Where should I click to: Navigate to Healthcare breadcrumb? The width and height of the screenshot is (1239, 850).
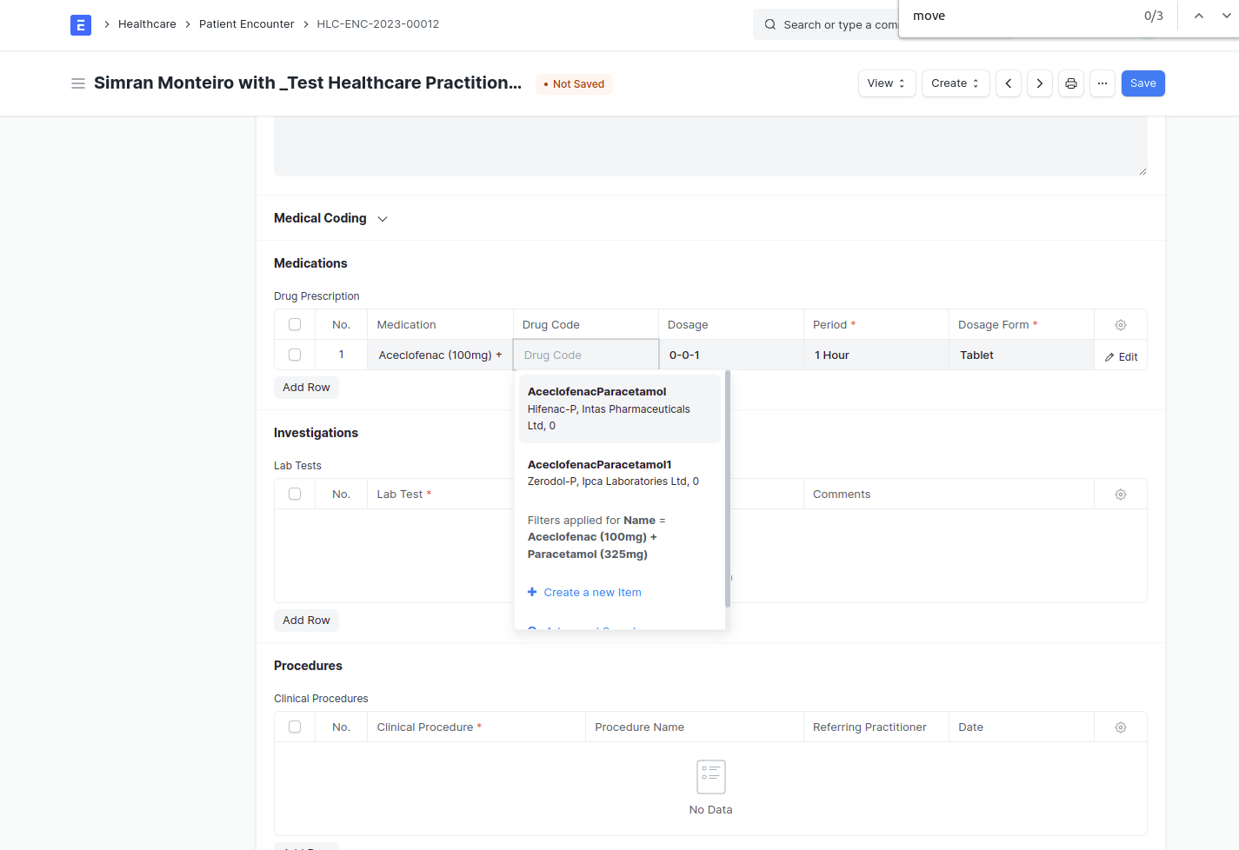point(147,24)
